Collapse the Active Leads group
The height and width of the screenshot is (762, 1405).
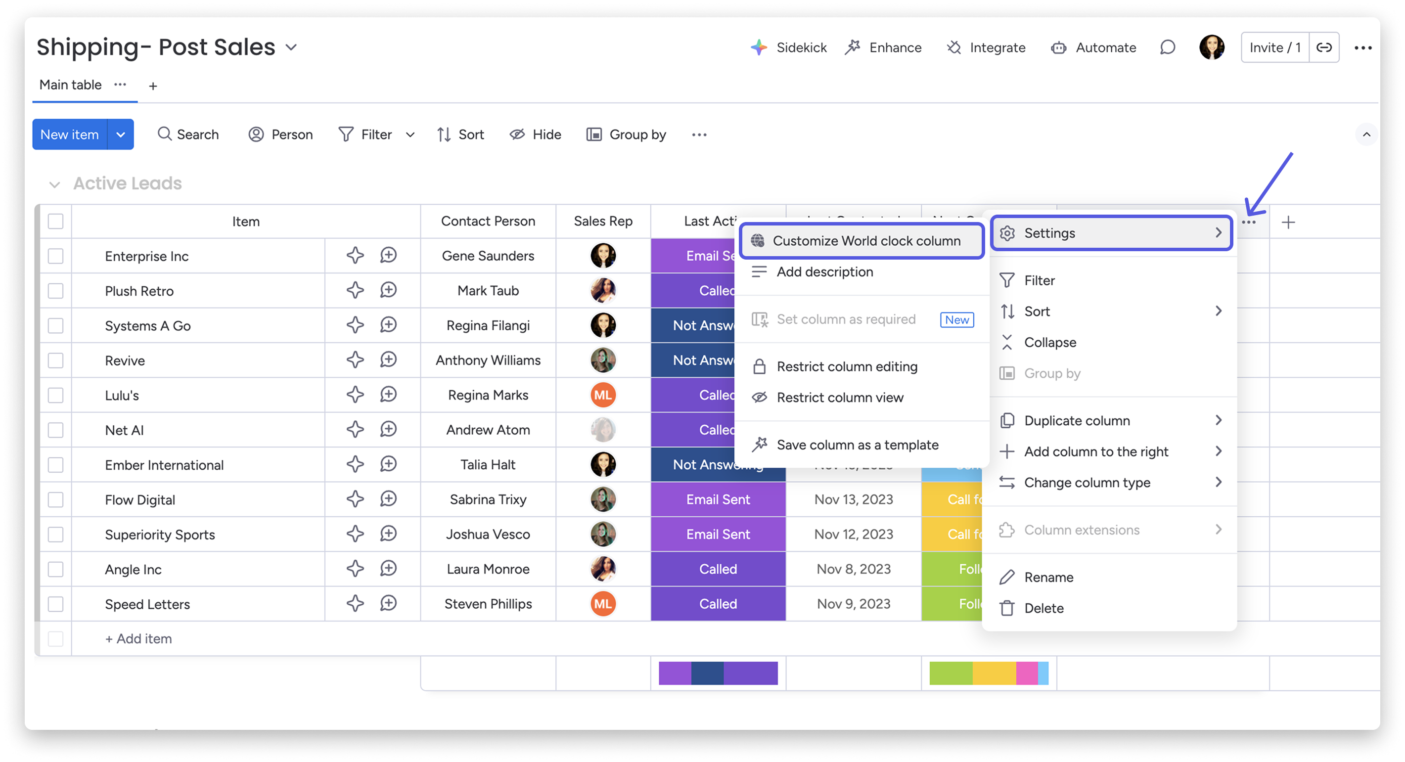pyautogui.click(x=54, y=184)
